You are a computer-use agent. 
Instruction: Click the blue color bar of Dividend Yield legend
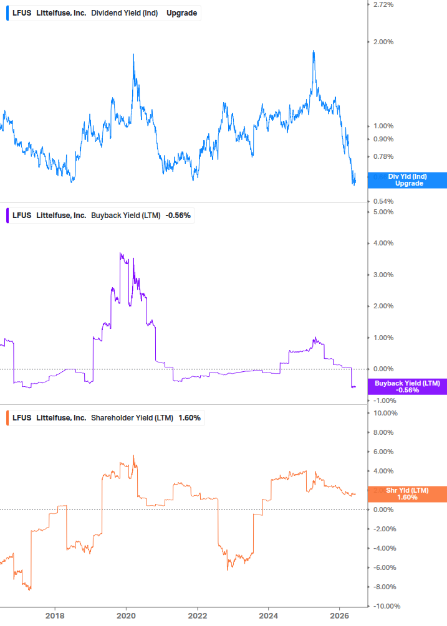(7, 13)
